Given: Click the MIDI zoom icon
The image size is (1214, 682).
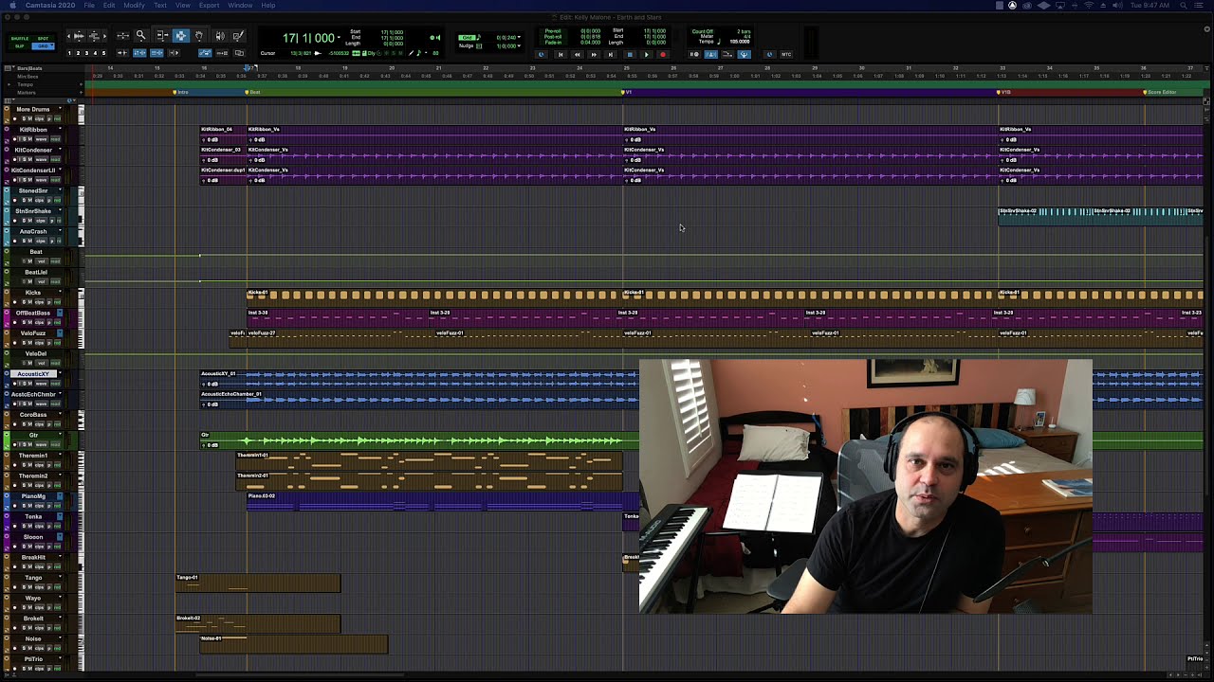Looking at the screenshot, I should (x=94, y=36).
